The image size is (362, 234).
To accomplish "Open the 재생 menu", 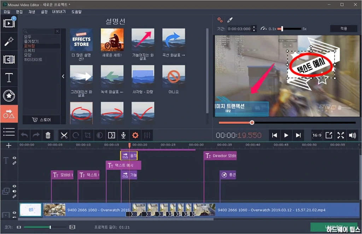I will click(32, 12).
